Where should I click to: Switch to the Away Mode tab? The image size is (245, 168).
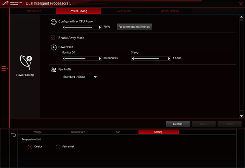tap(124, 11)
